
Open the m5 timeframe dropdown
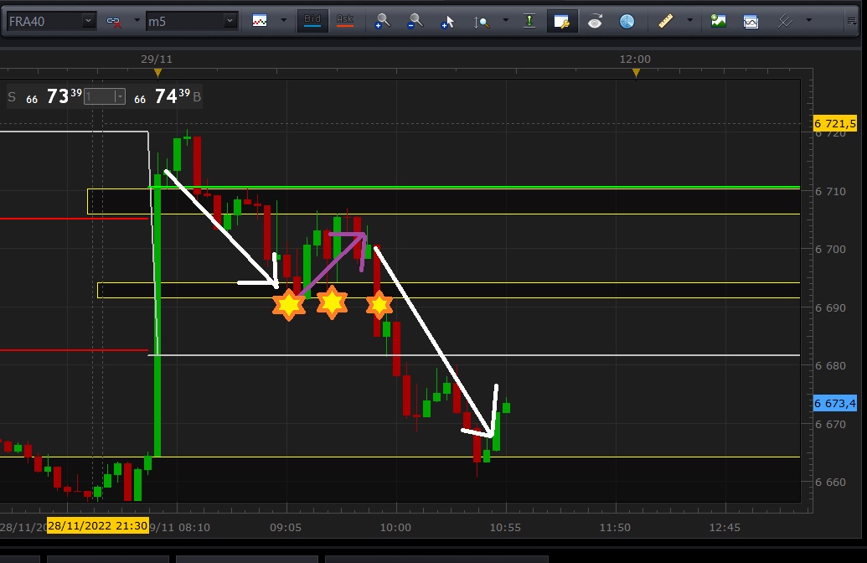230,21
